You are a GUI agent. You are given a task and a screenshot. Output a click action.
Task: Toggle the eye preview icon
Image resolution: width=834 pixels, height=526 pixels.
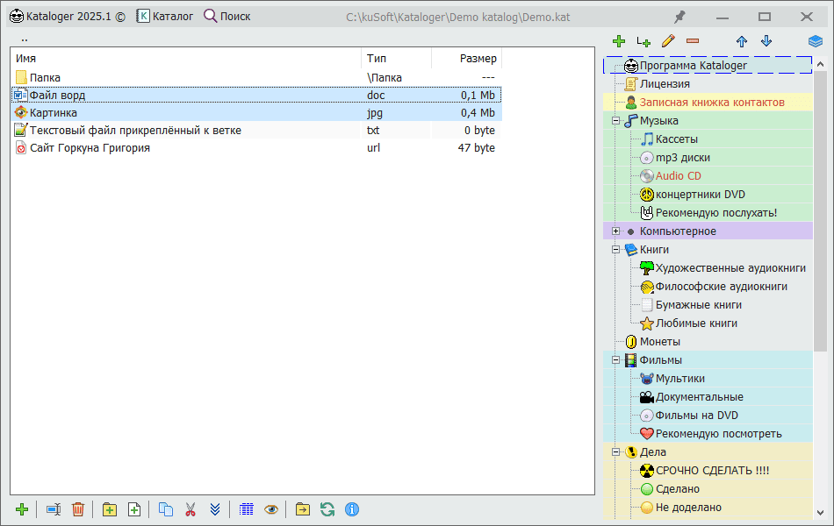(271, 509)
